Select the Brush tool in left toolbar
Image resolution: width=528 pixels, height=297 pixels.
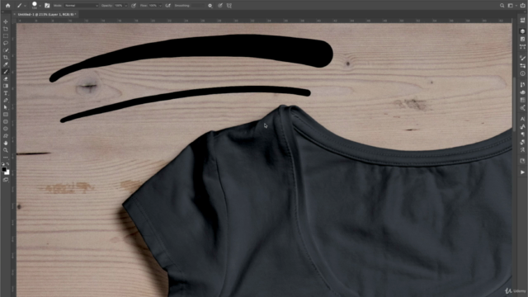pos(6,72)
